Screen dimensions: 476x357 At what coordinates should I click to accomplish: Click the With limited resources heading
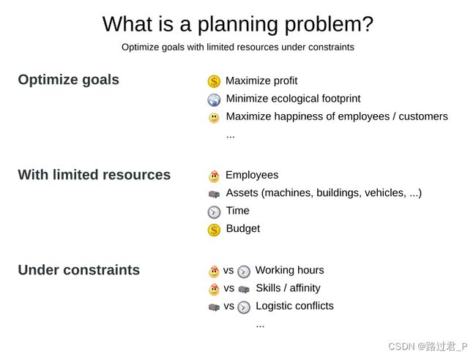[x=94, y=175]
